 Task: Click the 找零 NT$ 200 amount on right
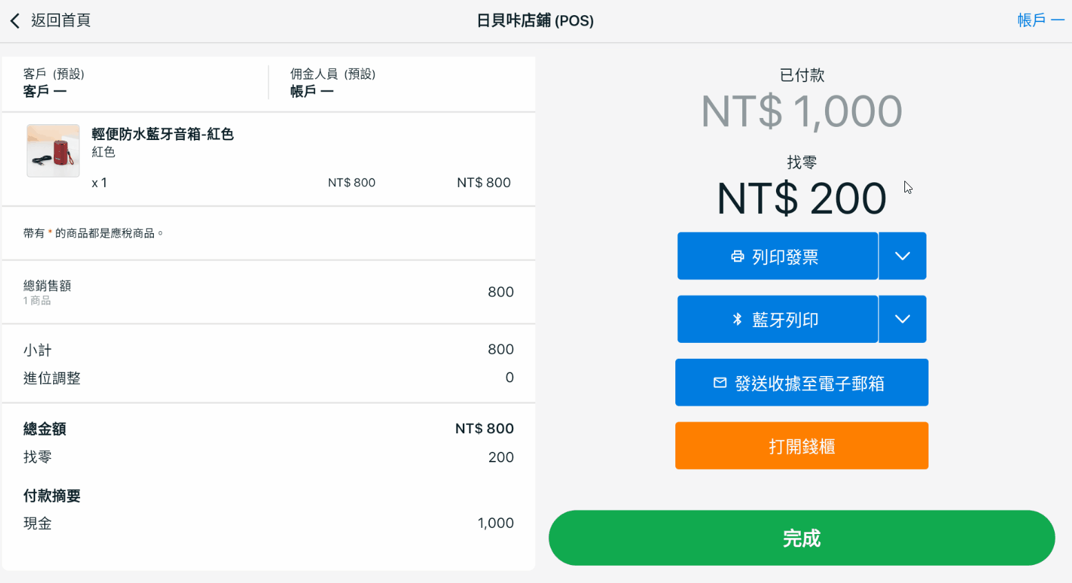[x=801, y=199]
